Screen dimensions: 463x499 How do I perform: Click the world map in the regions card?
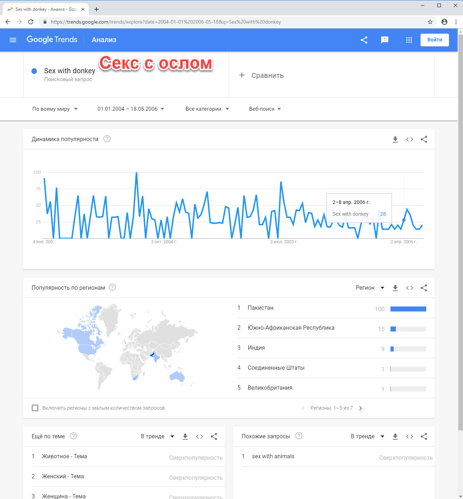(x=127, y=348)
